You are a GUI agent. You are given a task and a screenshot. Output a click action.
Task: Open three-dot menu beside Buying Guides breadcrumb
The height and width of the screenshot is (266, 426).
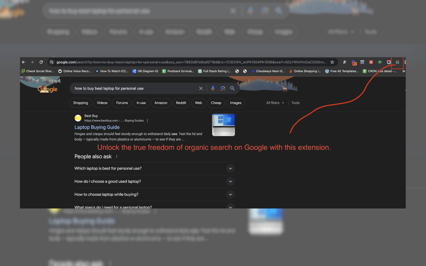147,121
